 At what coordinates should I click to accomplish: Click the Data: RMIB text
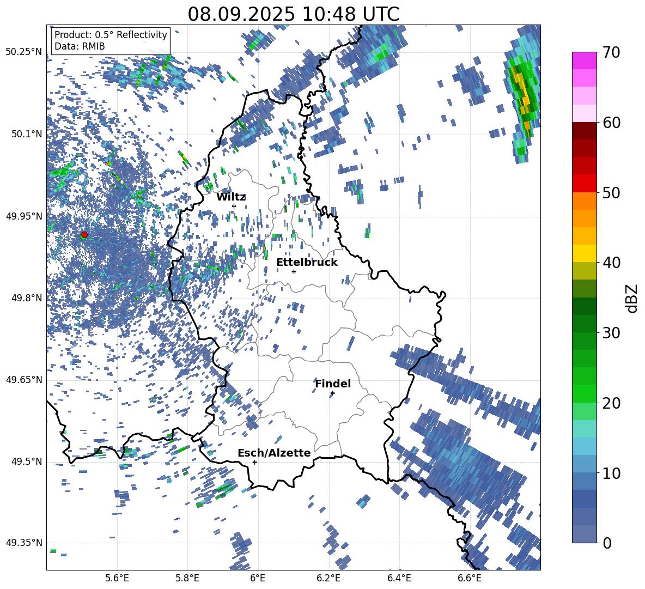[x=80, y=46]
